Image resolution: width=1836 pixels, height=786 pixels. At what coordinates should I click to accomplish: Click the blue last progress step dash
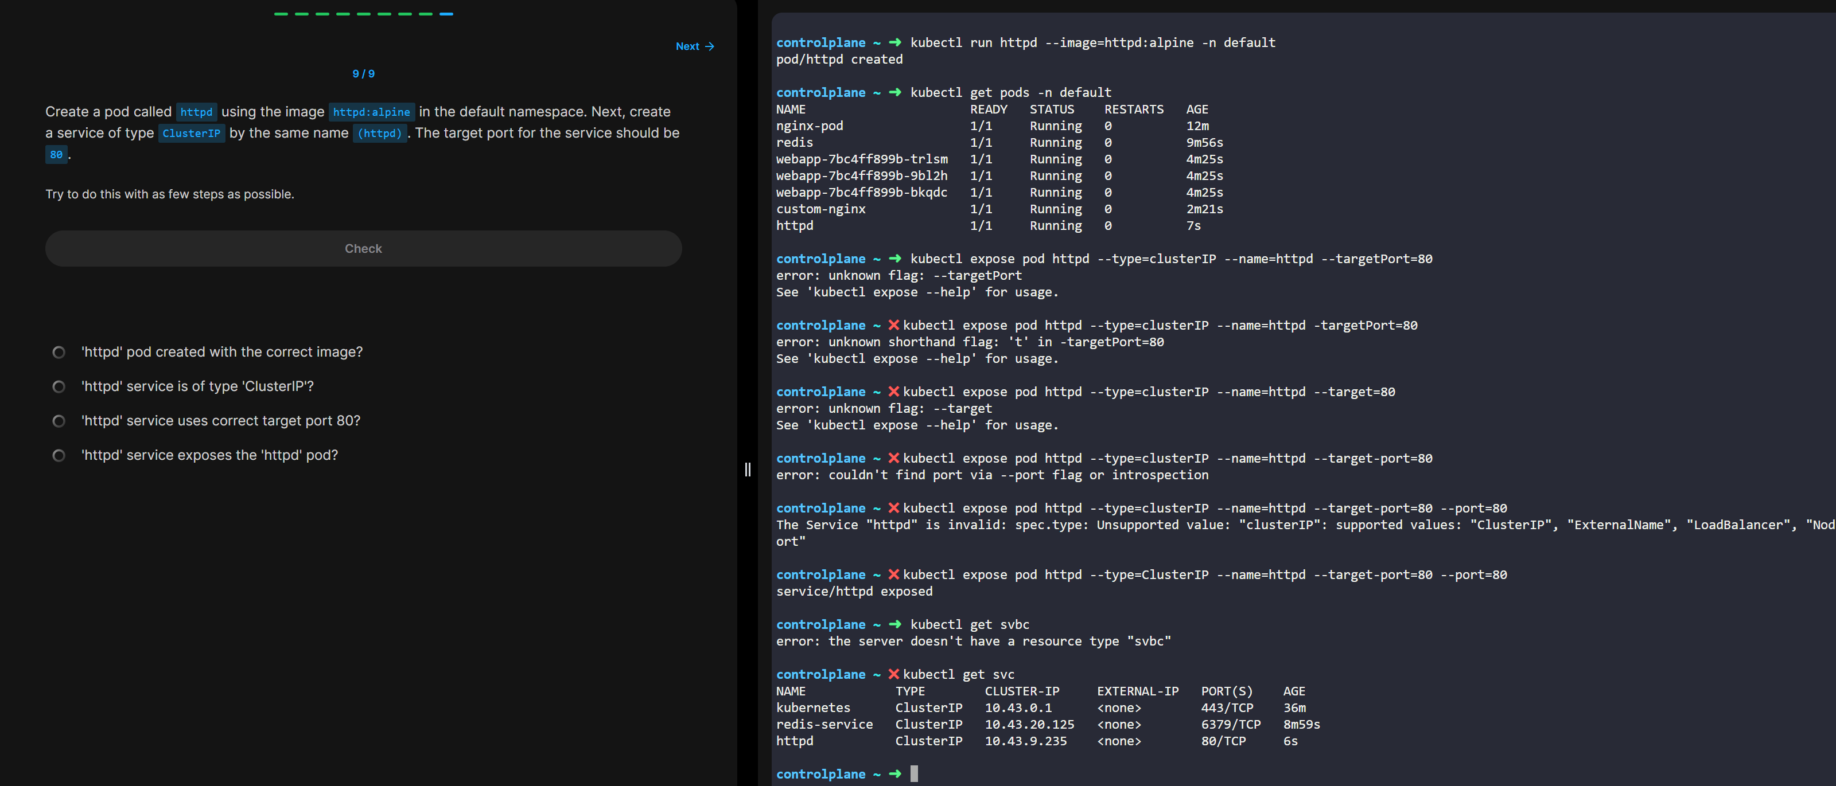point(446,14)
